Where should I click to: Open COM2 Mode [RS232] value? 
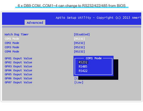coord(79,43)
